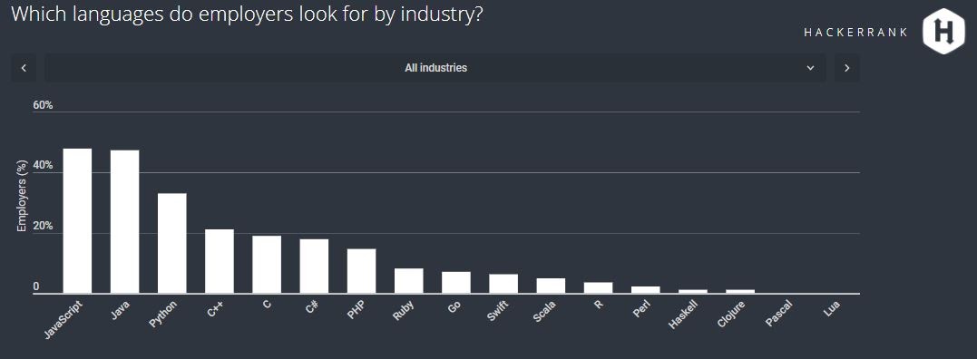This screenshot has height=359, width=977.
Task: Go to next industry with right arrow
Action: point(846,68)
